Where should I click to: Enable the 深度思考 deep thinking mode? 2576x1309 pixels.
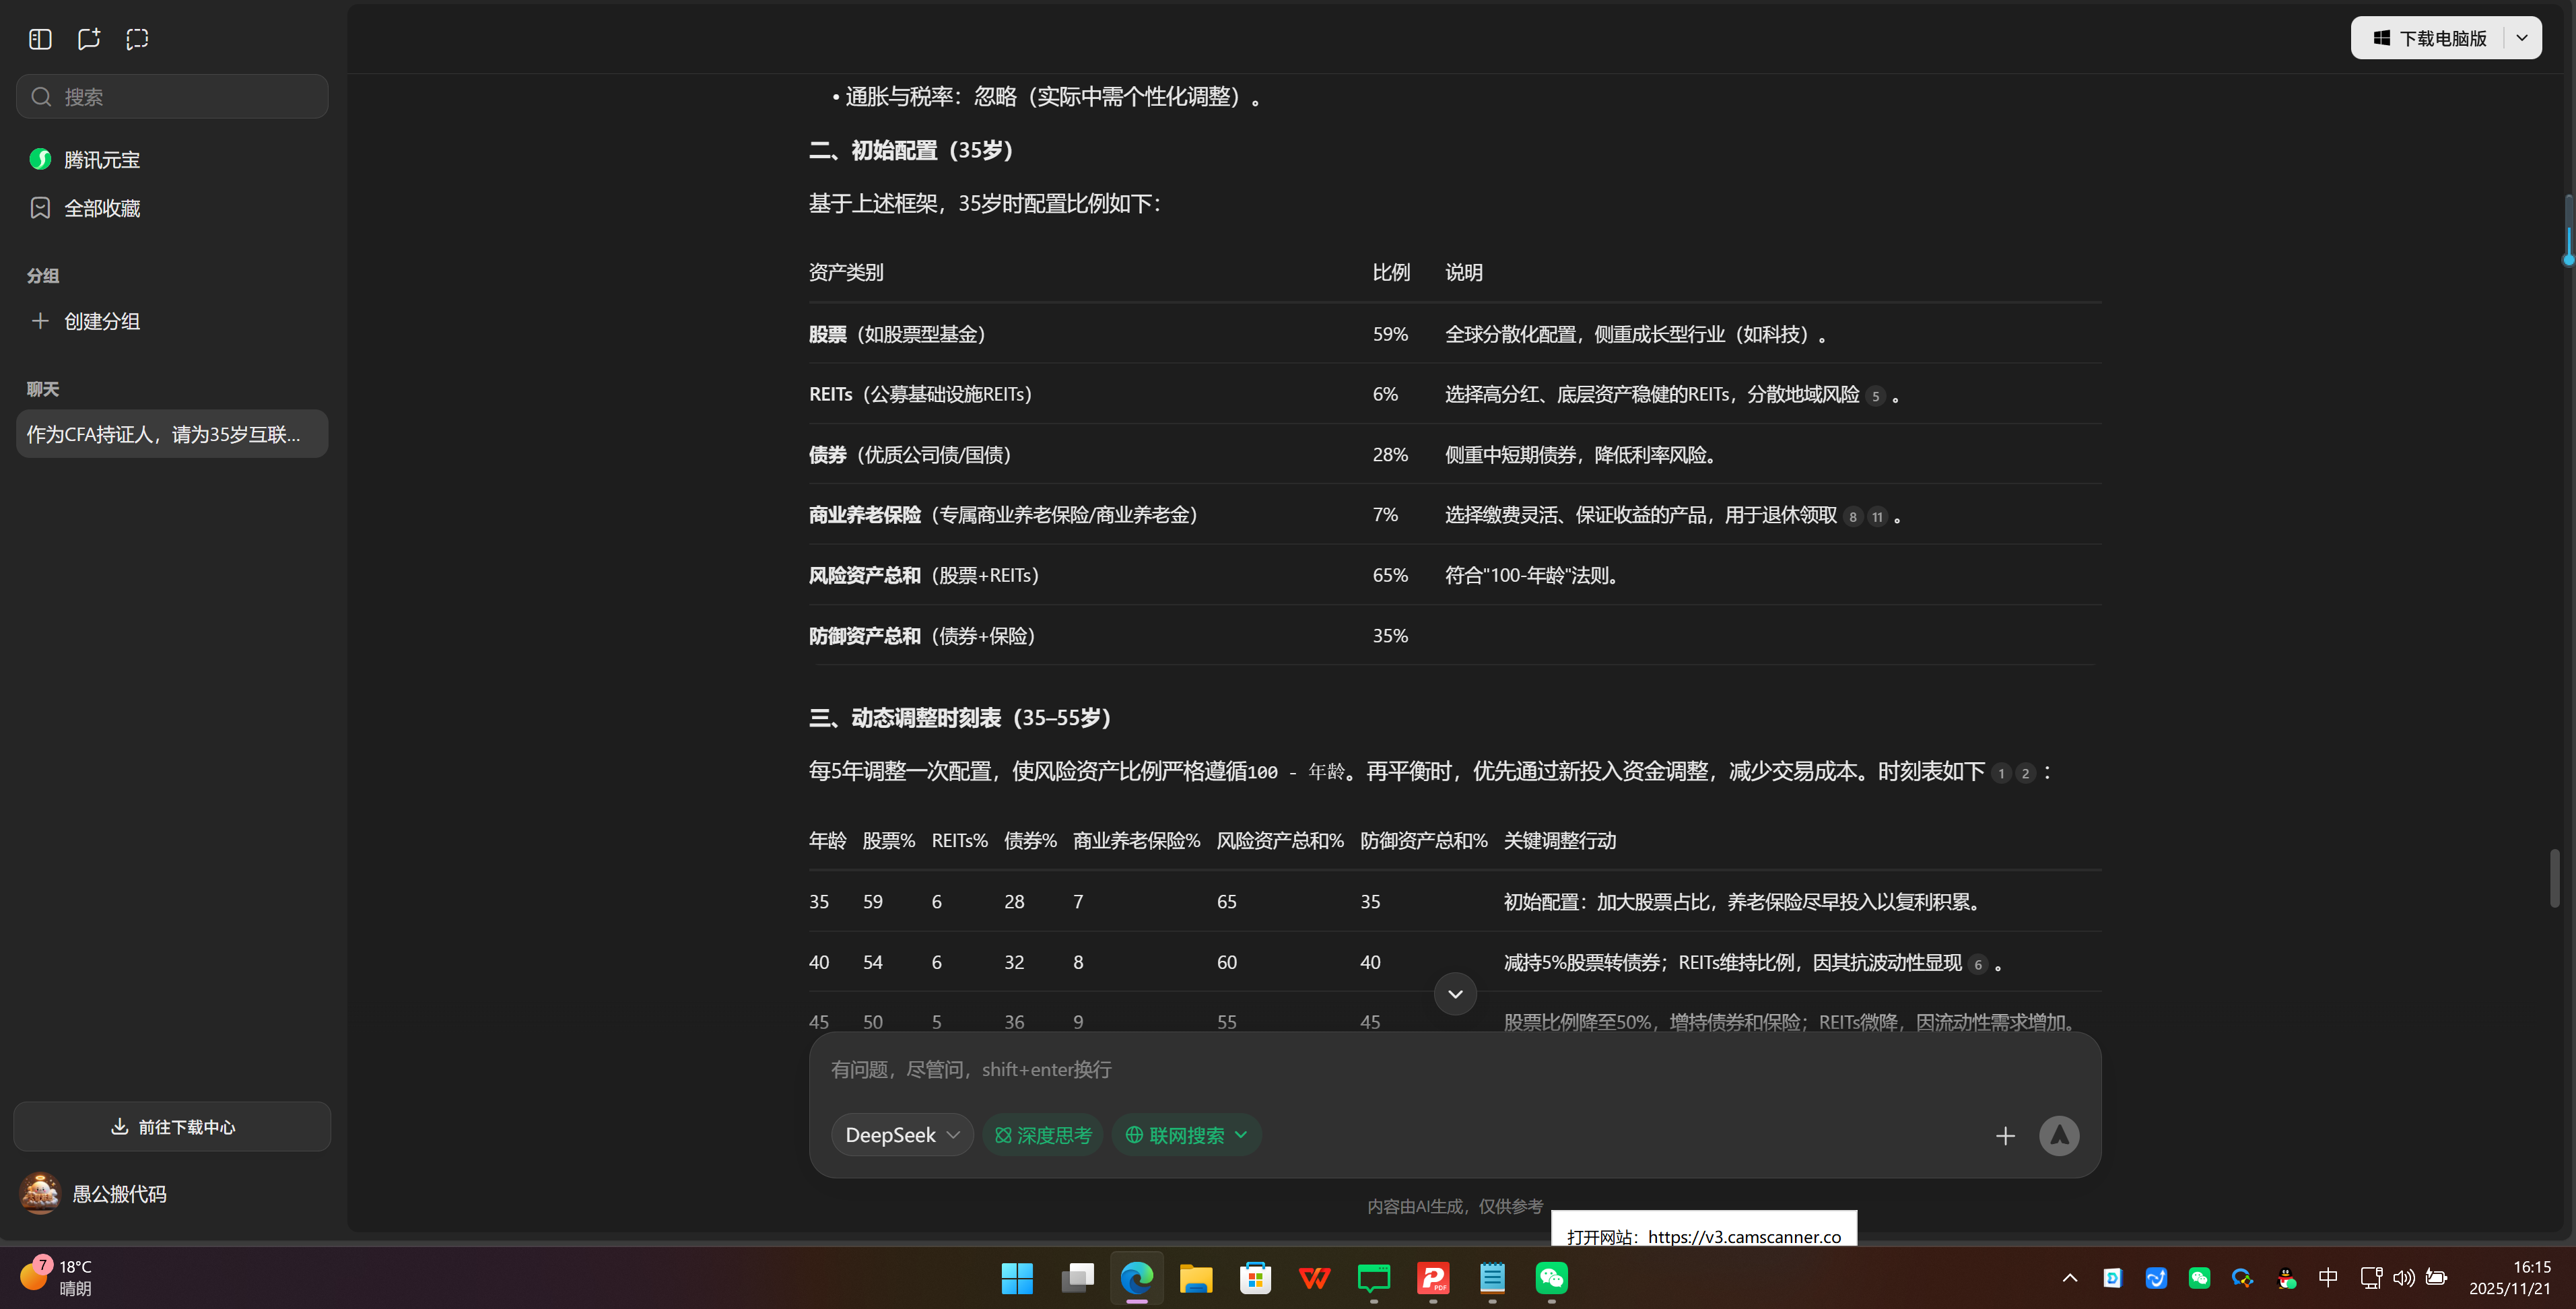click(x=1042, y=1135)
